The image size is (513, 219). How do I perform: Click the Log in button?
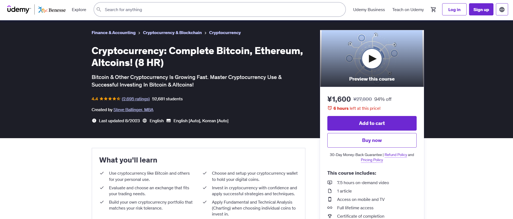[x=454, y=9]
